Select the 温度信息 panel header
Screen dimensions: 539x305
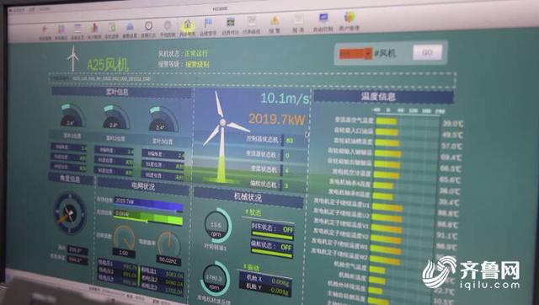383,97
